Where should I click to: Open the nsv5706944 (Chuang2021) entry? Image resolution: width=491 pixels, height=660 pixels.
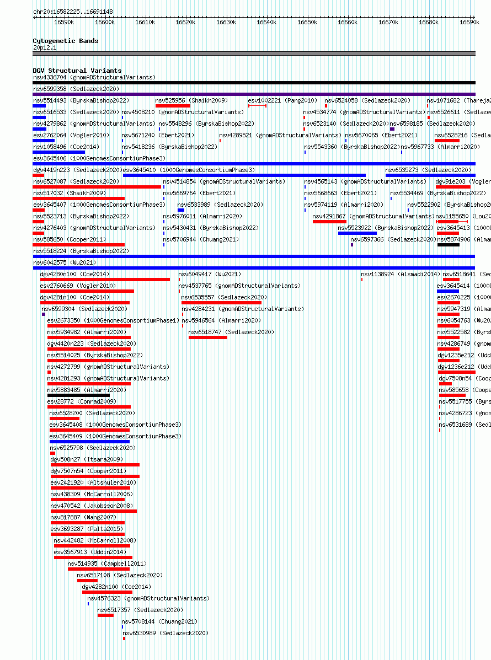point(201,239)
